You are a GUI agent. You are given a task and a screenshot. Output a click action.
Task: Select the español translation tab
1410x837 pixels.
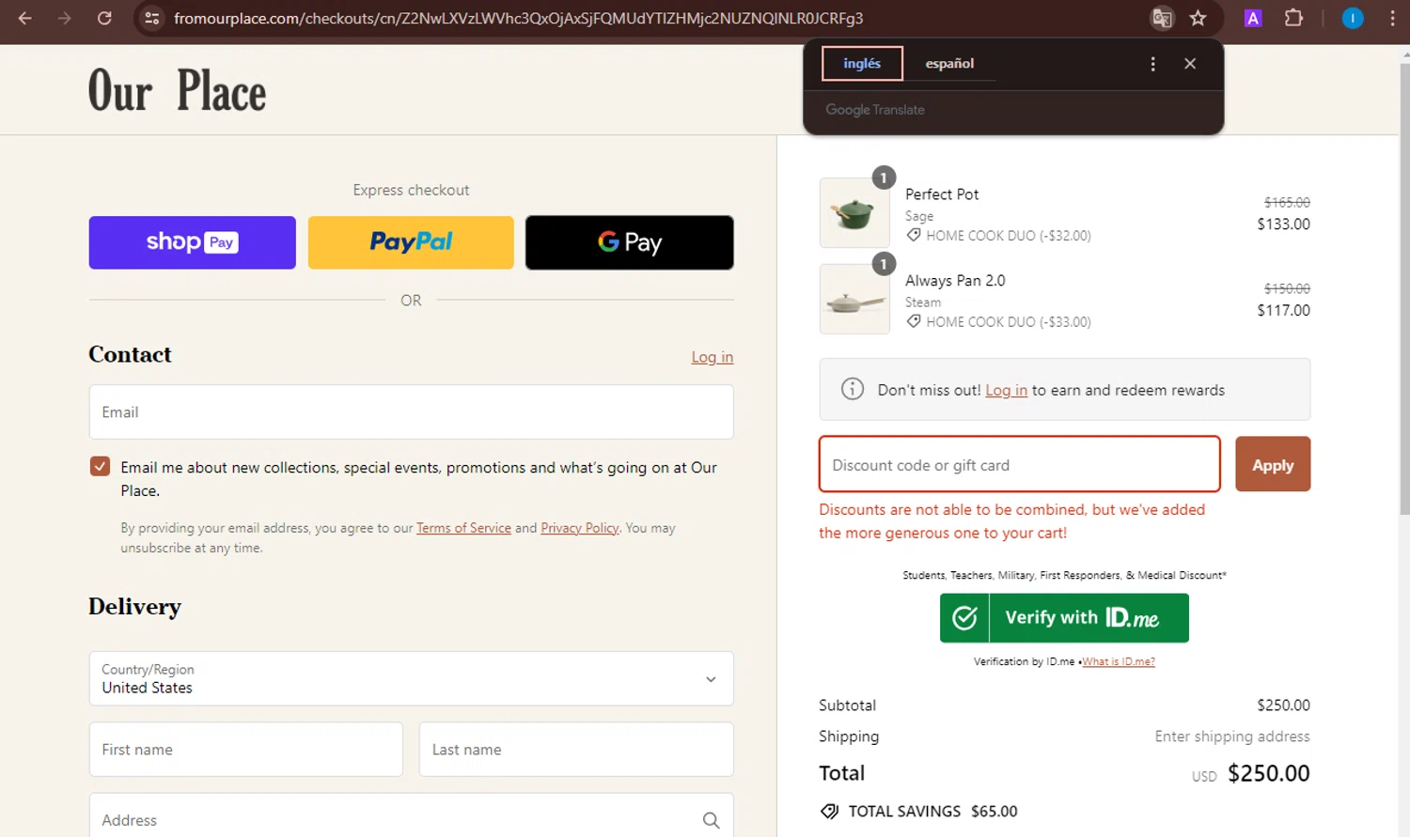[949, 63]
